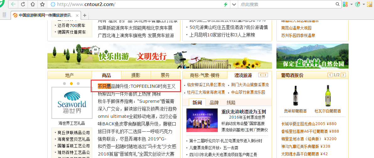The width and height of the screenshot is (374, 158).
Task: Click the Seaworld 海世界 logo image
Action: tap(72, 103)
